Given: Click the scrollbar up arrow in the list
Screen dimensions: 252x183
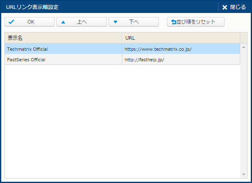Looking at the screenshot, I should (x=243, y=47).
